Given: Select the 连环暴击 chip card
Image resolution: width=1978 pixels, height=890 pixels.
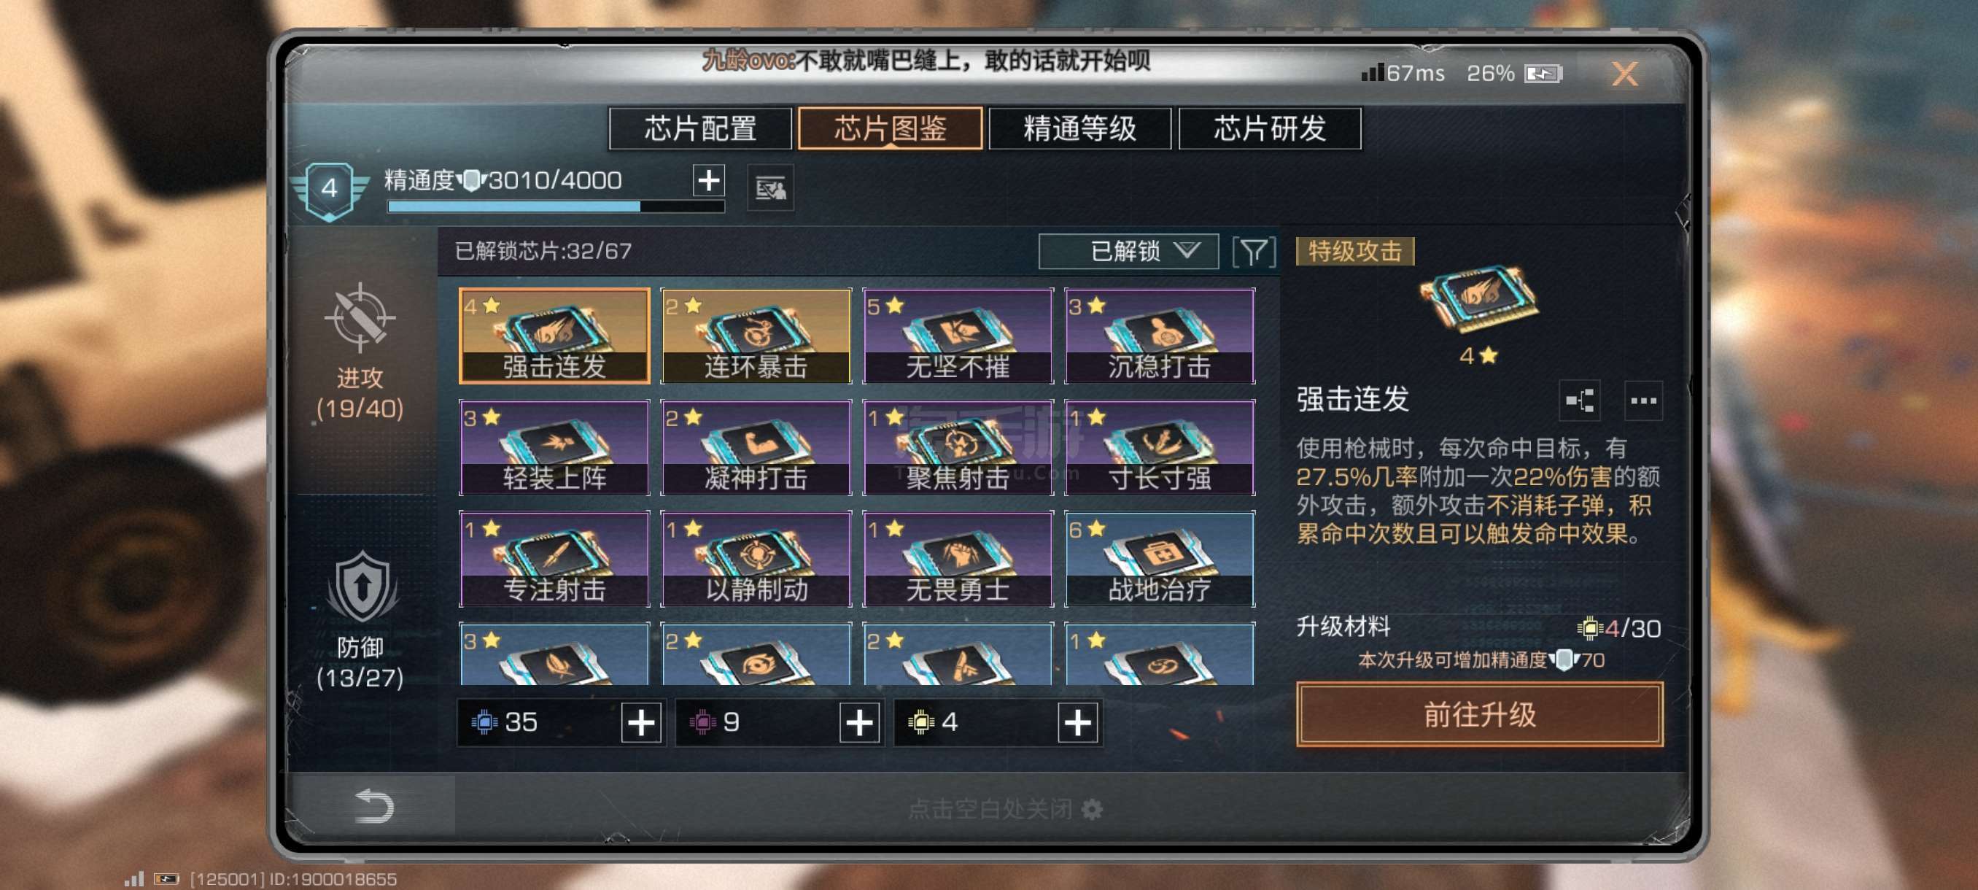Looking at the screenshot, I should point(756,336).
